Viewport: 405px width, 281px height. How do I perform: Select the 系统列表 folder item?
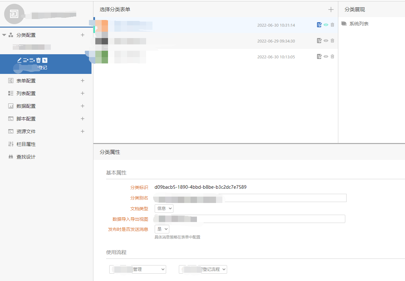point(359,23)
